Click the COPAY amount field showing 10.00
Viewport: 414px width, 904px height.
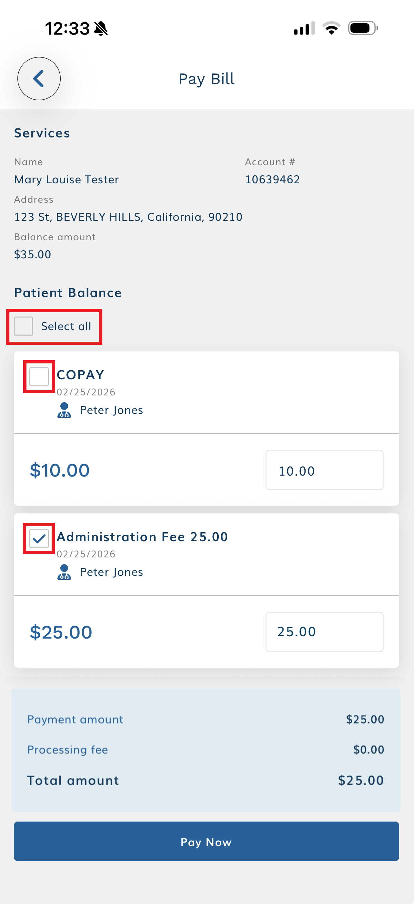click(x=324, y=470)
